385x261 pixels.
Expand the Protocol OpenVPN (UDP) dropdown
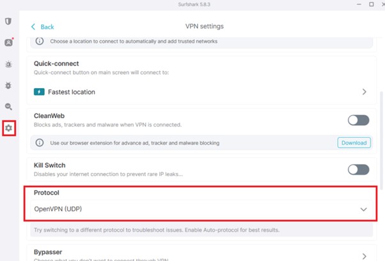[363, 209]
